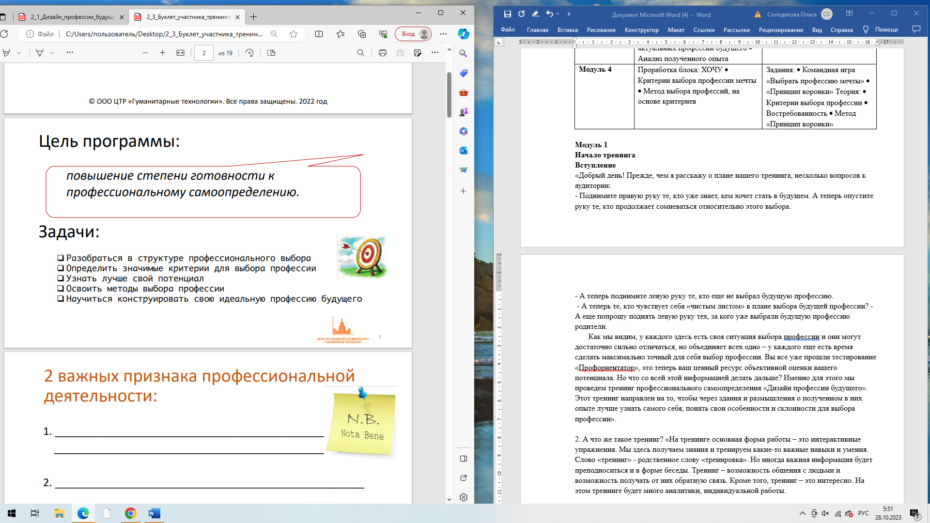Viewport: 930px width, 523px height.
Task: Add a sidebar app with plus button
Action: (464, 191)
